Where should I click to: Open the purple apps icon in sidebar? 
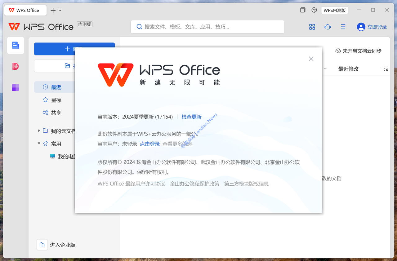[16, 87]
